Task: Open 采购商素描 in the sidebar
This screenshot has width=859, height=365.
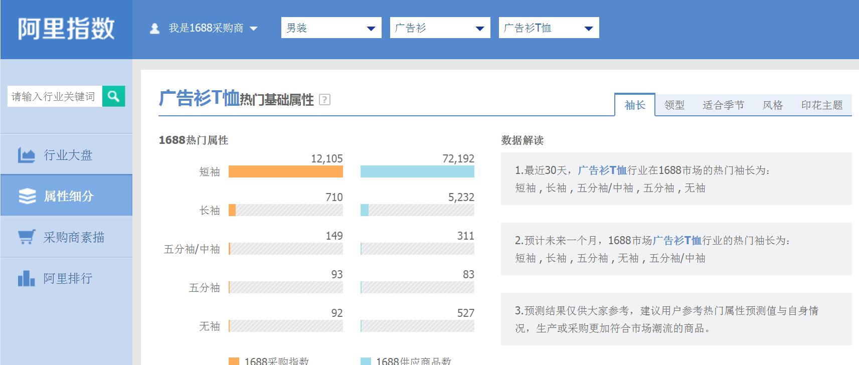Action: pyautogui.click(x=66, y=237)
